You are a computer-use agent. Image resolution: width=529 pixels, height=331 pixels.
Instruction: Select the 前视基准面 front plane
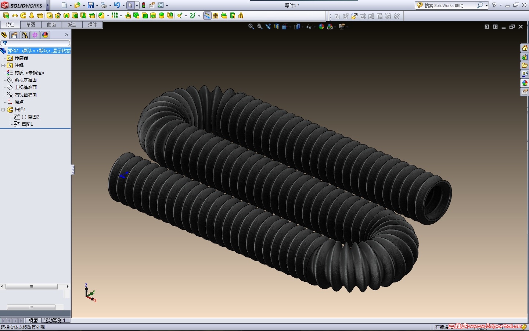(22, 80)
